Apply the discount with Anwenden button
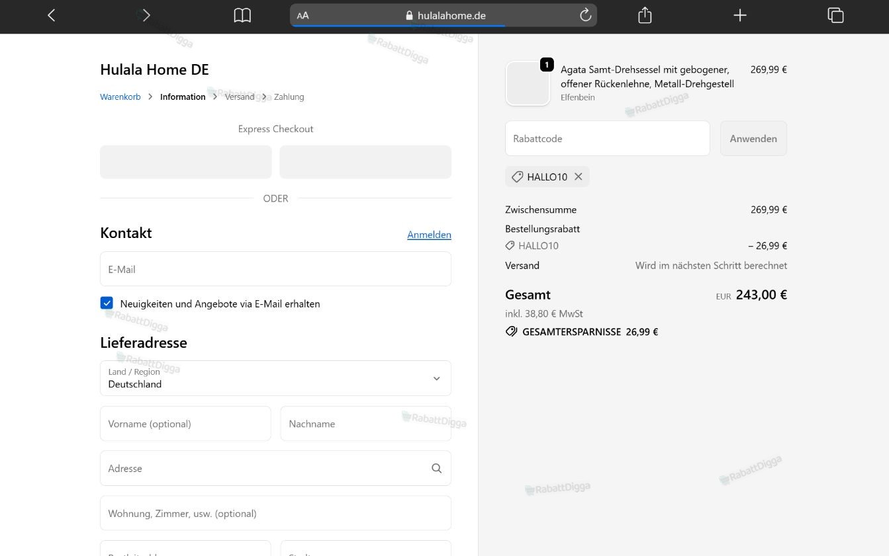Screen dimensions: 889x556 point(753,138)
